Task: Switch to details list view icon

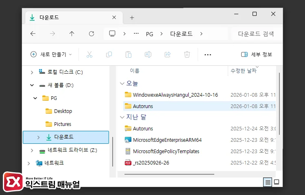Action: 268,182
